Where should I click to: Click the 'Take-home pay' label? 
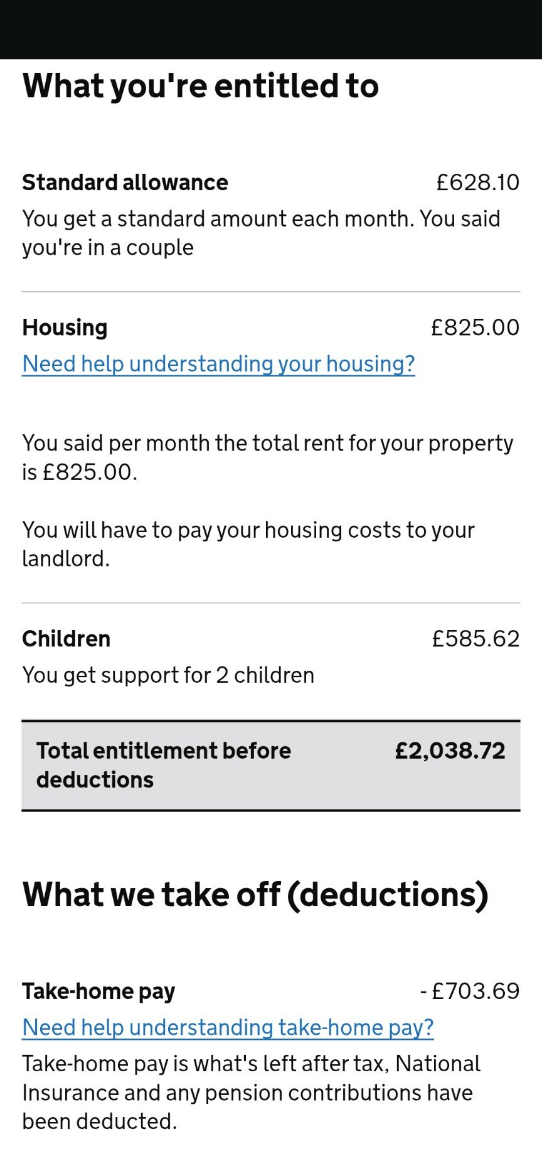[98, 991]
